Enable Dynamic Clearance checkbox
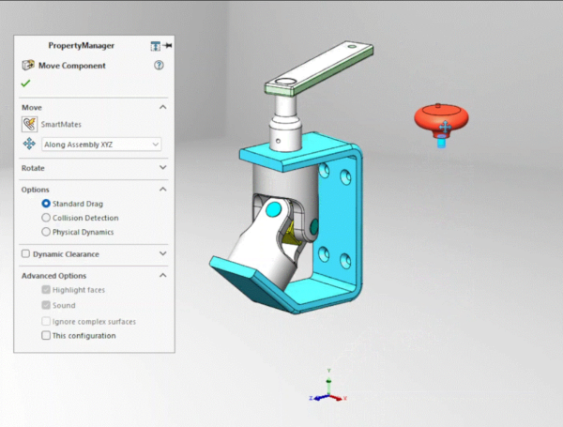 [x=25, y=253]
